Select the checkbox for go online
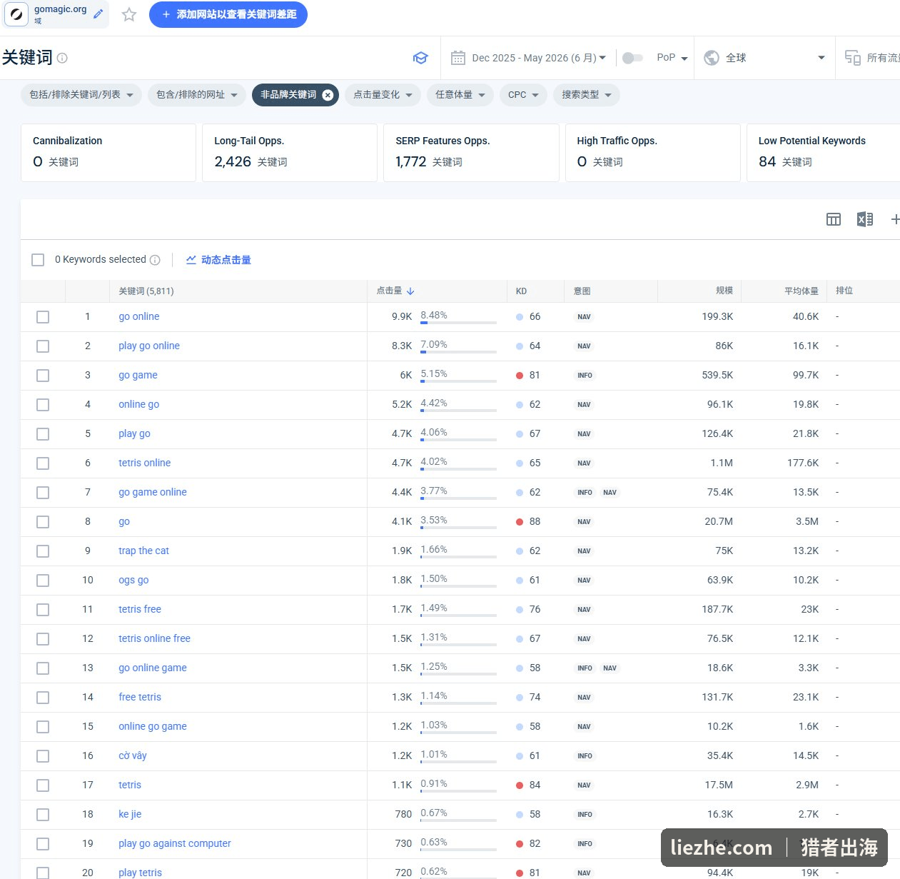 pyautogui.click(x=43, y=317)
